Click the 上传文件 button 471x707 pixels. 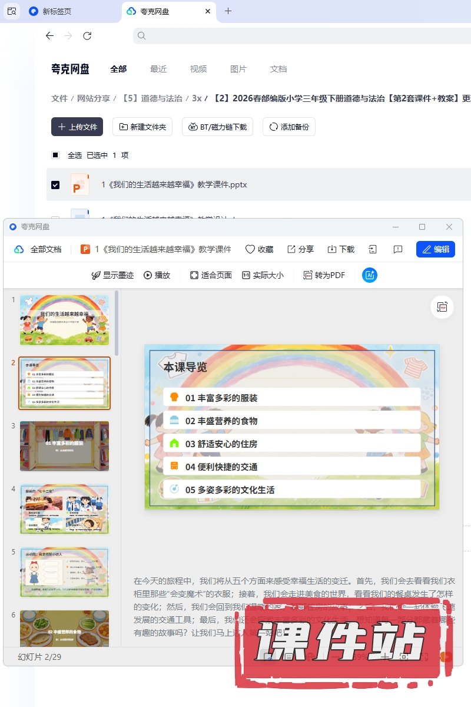click(77, 127)
